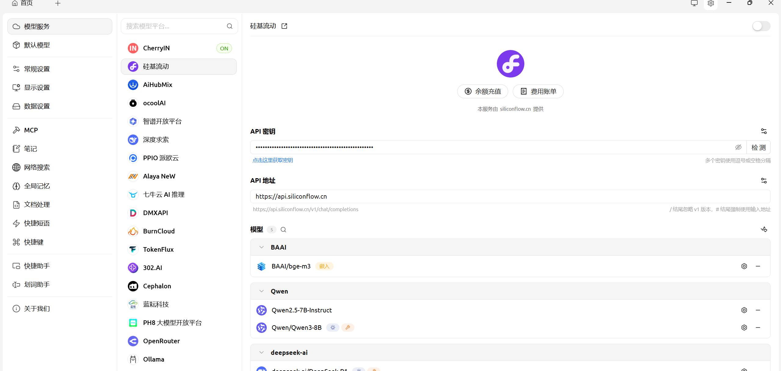
Task: Open API 地址 settings icon
Action: [764, 181]
